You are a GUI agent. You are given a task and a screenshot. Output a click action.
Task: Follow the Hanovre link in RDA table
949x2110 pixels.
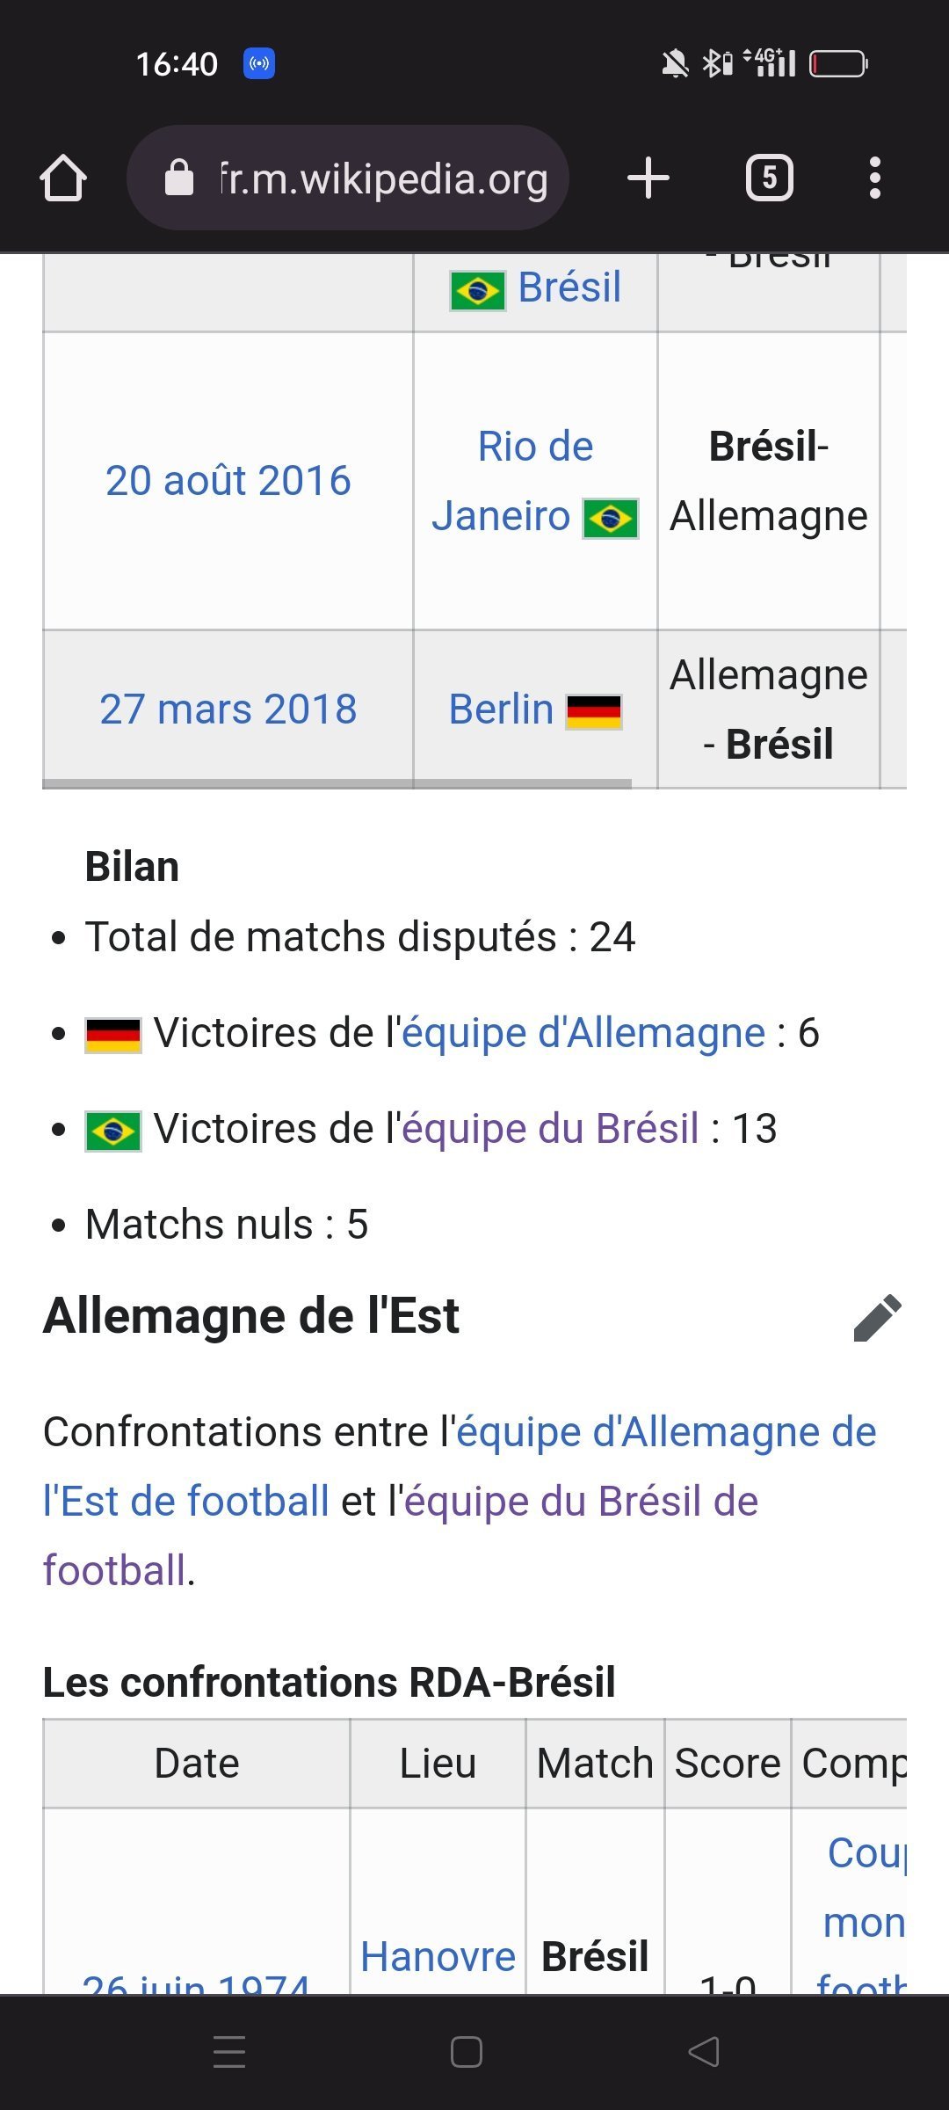438,1957
